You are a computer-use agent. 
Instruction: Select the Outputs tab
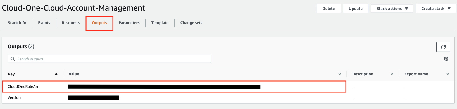click(99, 23)
